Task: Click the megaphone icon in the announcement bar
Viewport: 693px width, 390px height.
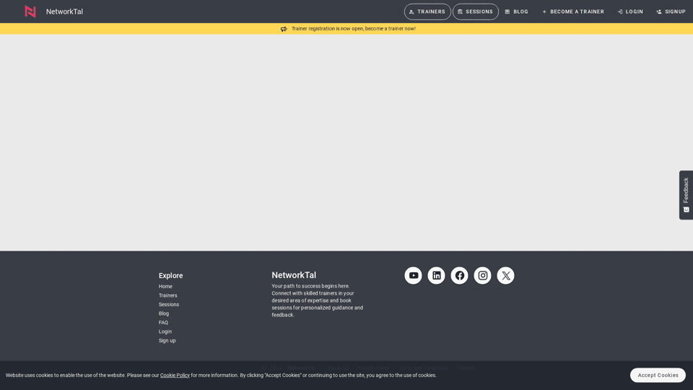Action: point(284,29)
